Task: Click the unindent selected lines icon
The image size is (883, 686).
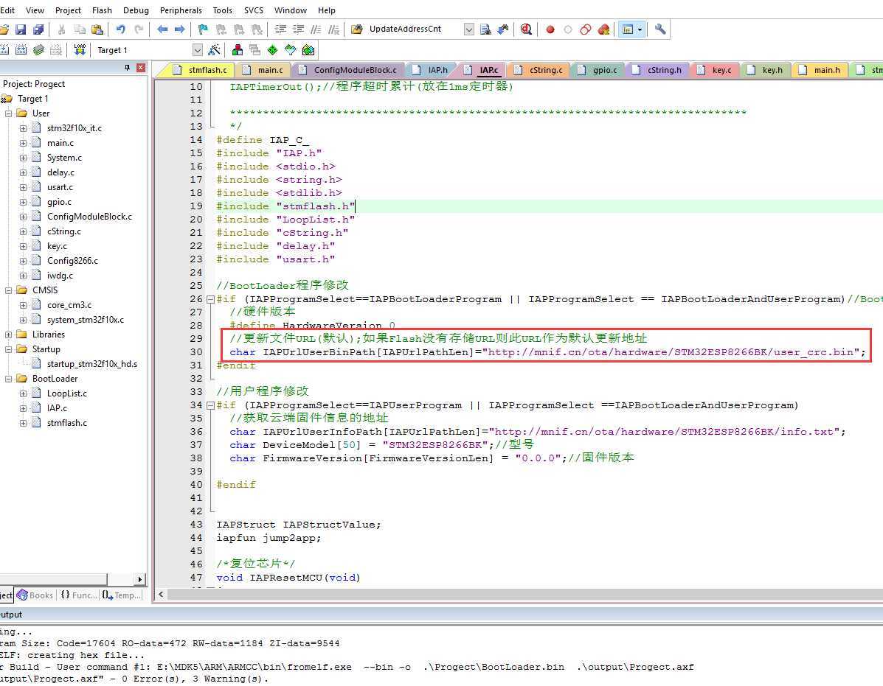Action: click(x=299, y=29)
